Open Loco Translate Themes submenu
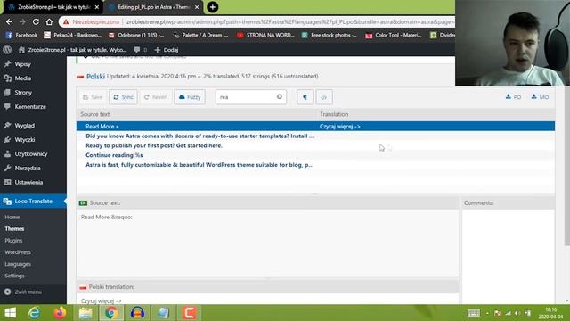The height and width of the screenshot is (321, 570). (x=14, y=229)
